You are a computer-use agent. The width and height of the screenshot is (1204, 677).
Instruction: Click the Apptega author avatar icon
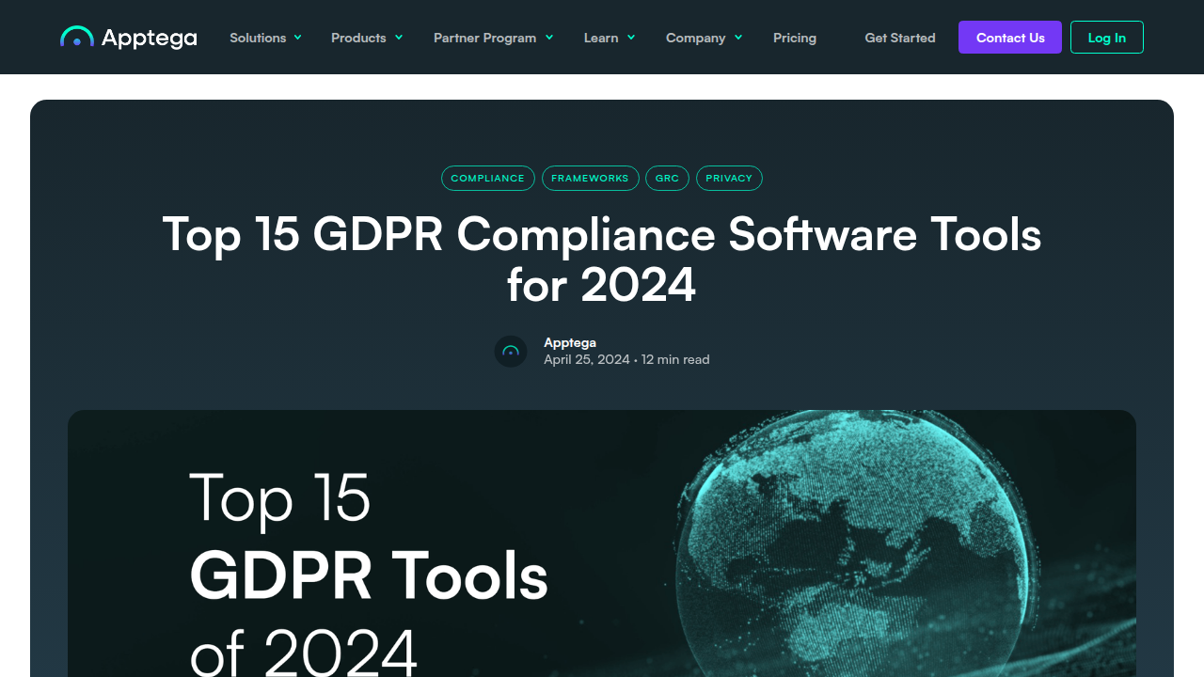(511, 352)
